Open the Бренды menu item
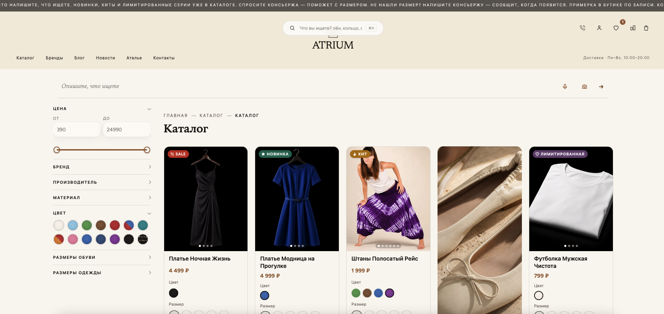This screenshot has width=664, height=314. (x=54, y=58)
